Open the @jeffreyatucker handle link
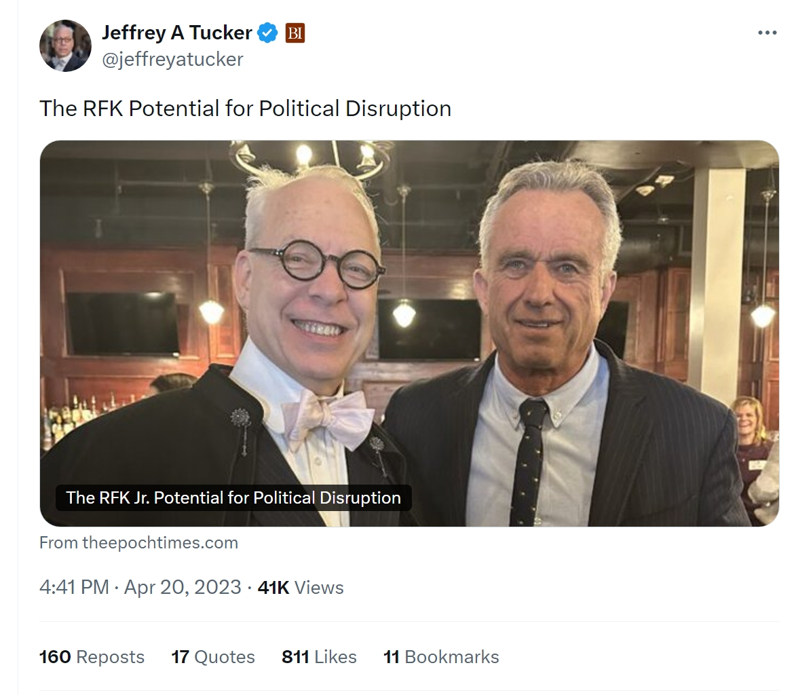Image resolution: width=796 pixels, height=695 pixels. tap(172, 60)
